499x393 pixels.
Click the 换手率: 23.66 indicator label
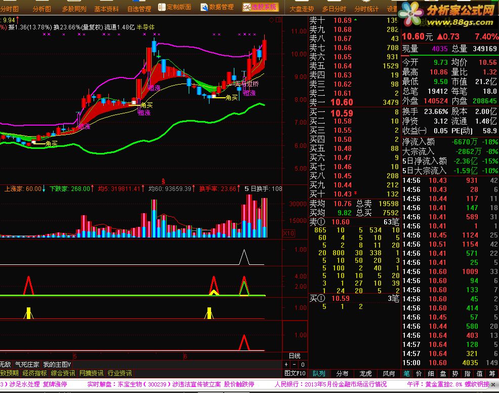(x=220, y=189)
